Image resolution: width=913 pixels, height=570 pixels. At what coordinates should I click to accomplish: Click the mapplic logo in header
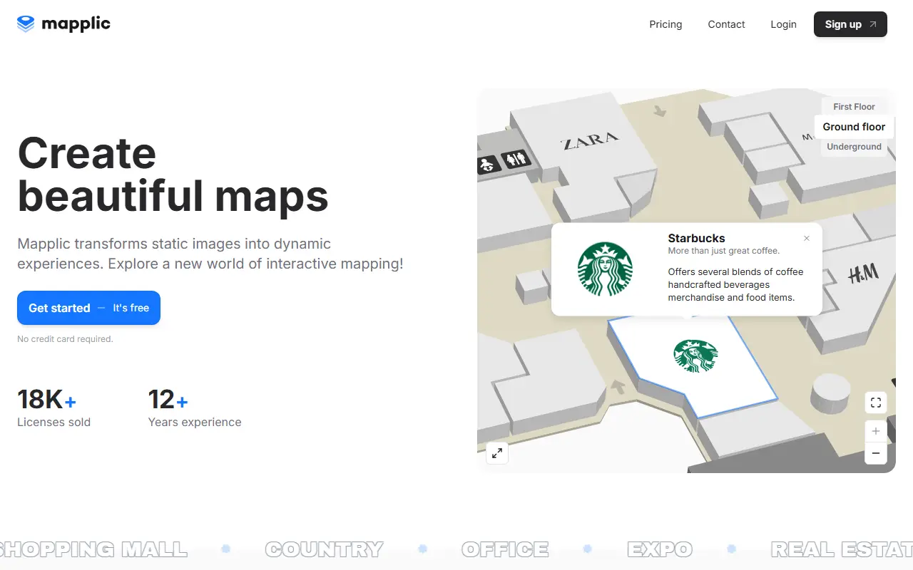coord(63,24)
